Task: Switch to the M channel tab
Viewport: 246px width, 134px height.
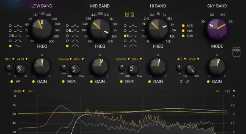Action: click(x=127, y=14)
